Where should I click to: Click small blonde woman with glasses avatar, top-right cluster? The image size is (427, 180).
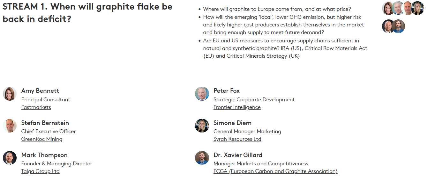click(x=417, y=8)
